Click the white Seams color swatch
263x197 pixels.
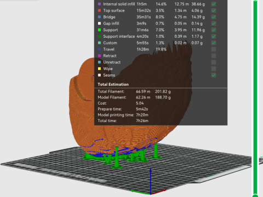(99, 75)
